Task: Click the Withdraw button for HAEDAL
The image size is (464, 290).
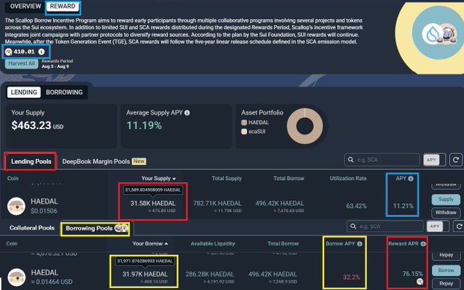Action: click(x=446, y=212)
